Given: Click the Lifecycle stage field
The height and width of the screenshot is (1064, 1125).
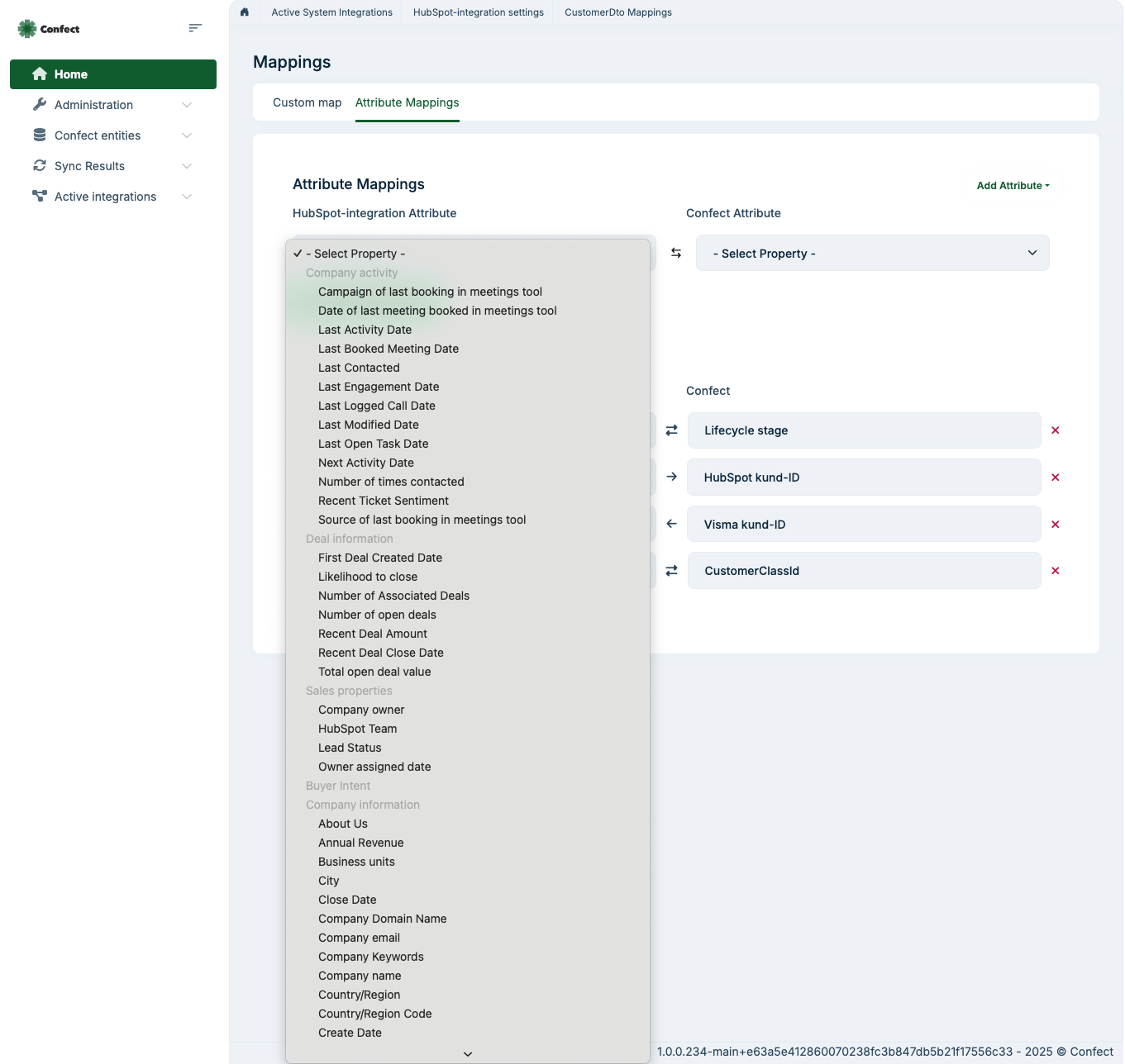Looking at the screenshot, I should (865, 430).
